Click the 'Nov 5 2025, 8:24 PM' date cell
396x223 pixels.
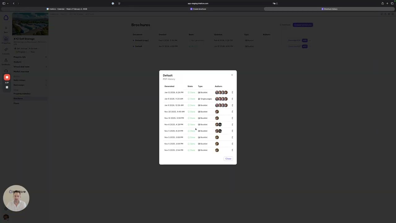[x=174, y=131]
